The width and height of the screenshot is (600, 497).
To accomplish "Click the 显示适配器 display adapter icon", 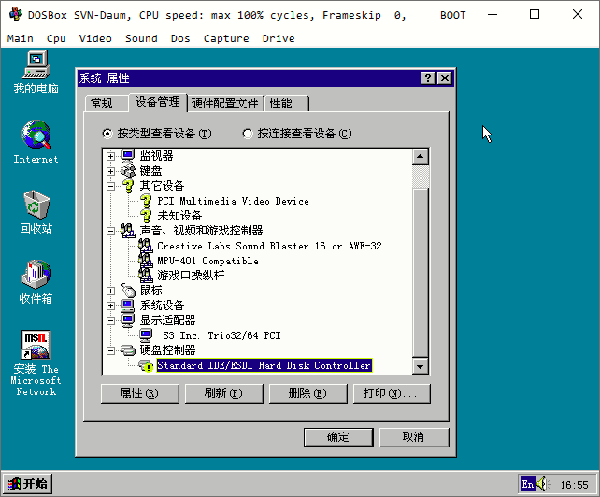I will pyautogui.click(x=128, y=320).
